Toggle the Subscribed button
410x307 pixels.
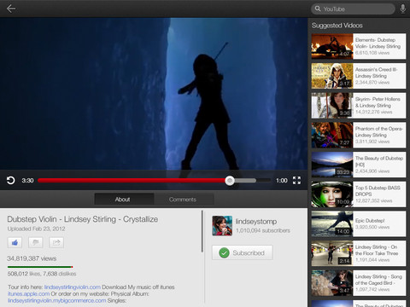(243, 252)
